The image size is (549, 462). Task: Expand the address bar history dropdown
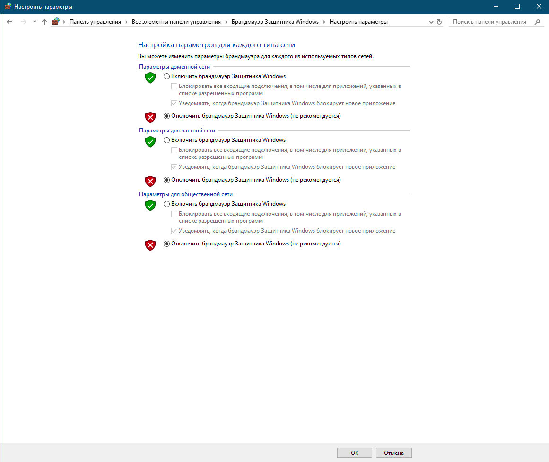[x=431, y=22]
